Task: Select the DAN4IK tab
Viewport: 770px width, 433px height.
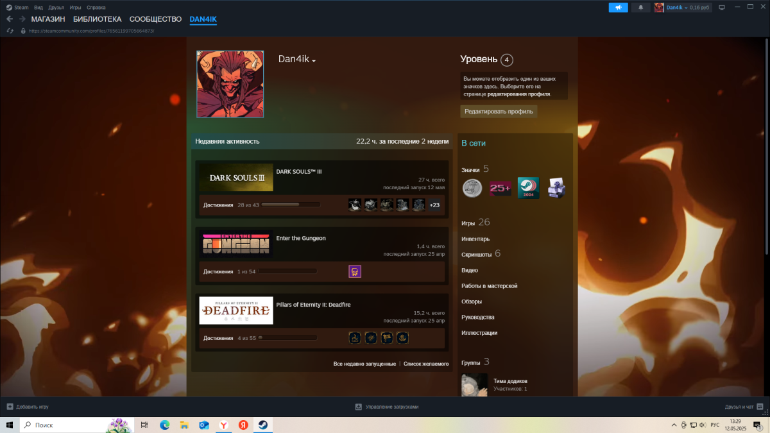Action: click(203, 19)
